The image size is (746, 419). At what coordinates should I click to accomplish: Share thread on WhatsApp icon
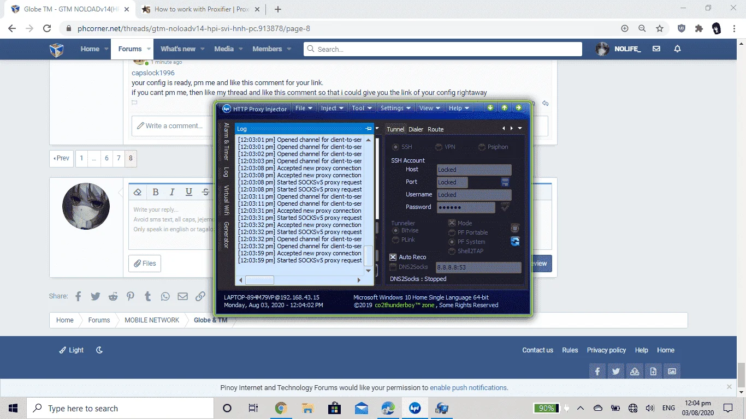[165, 296]
